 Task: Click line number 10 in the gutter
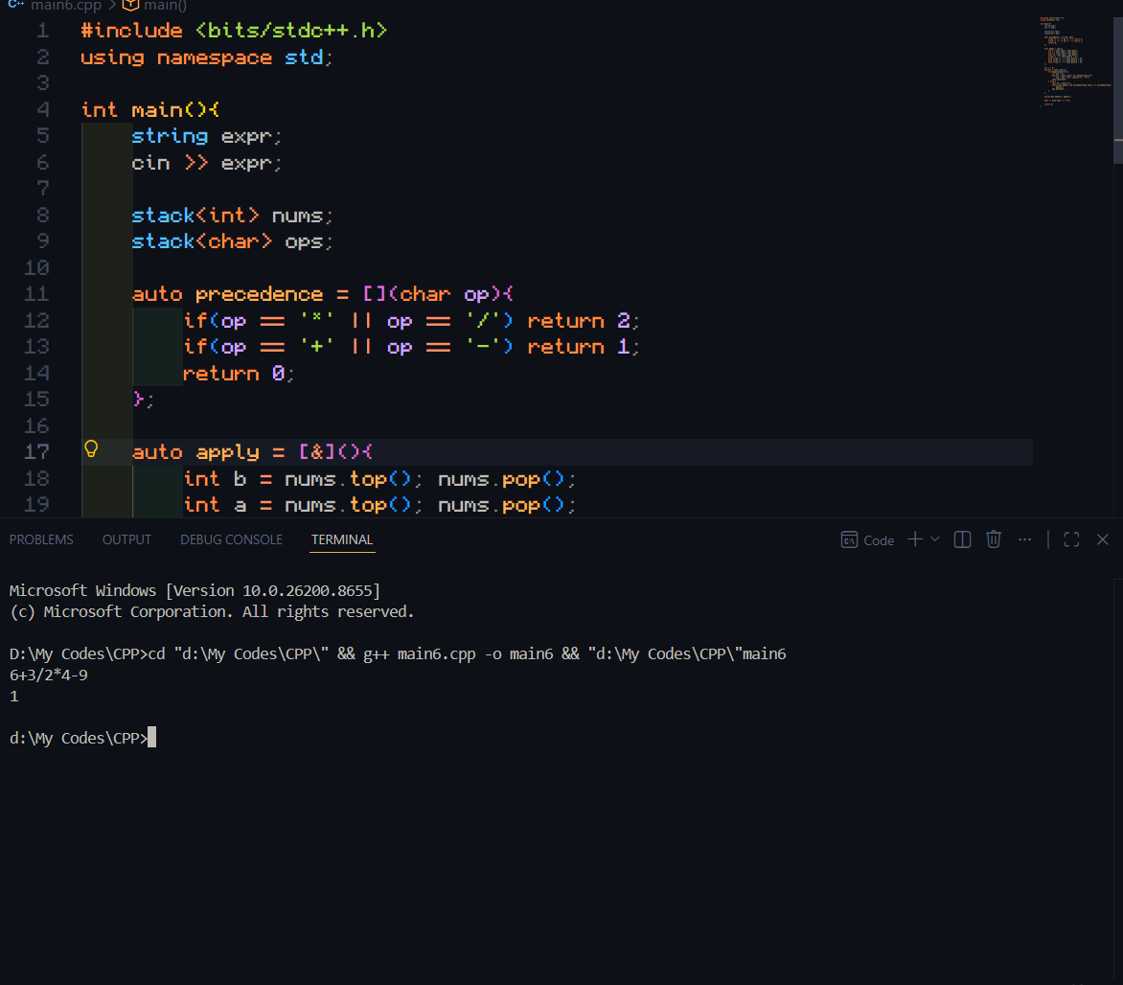pyautogui.click(x=37, y=268)
